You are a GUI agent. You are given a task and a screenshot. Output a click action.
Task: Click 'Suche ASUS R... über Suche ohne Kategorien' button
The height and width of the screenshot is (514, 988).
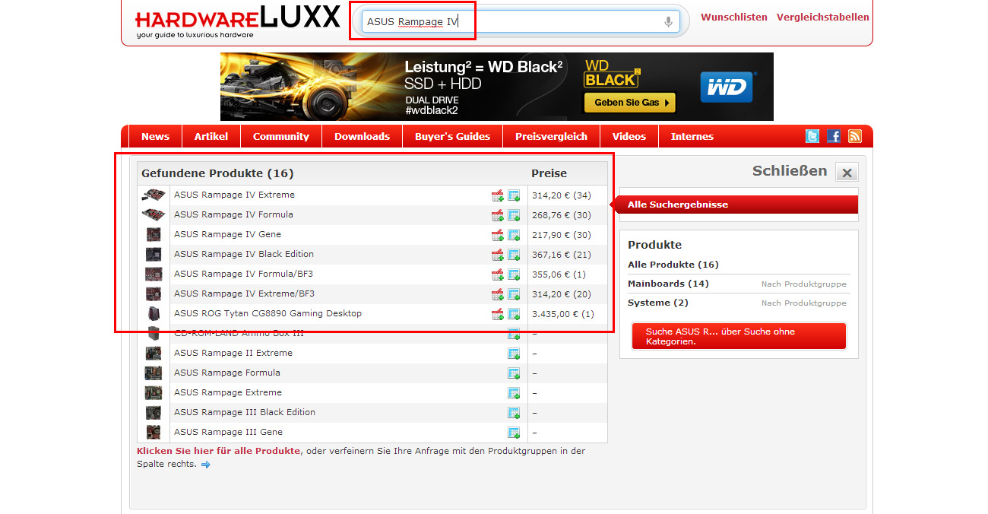(739, 336)
